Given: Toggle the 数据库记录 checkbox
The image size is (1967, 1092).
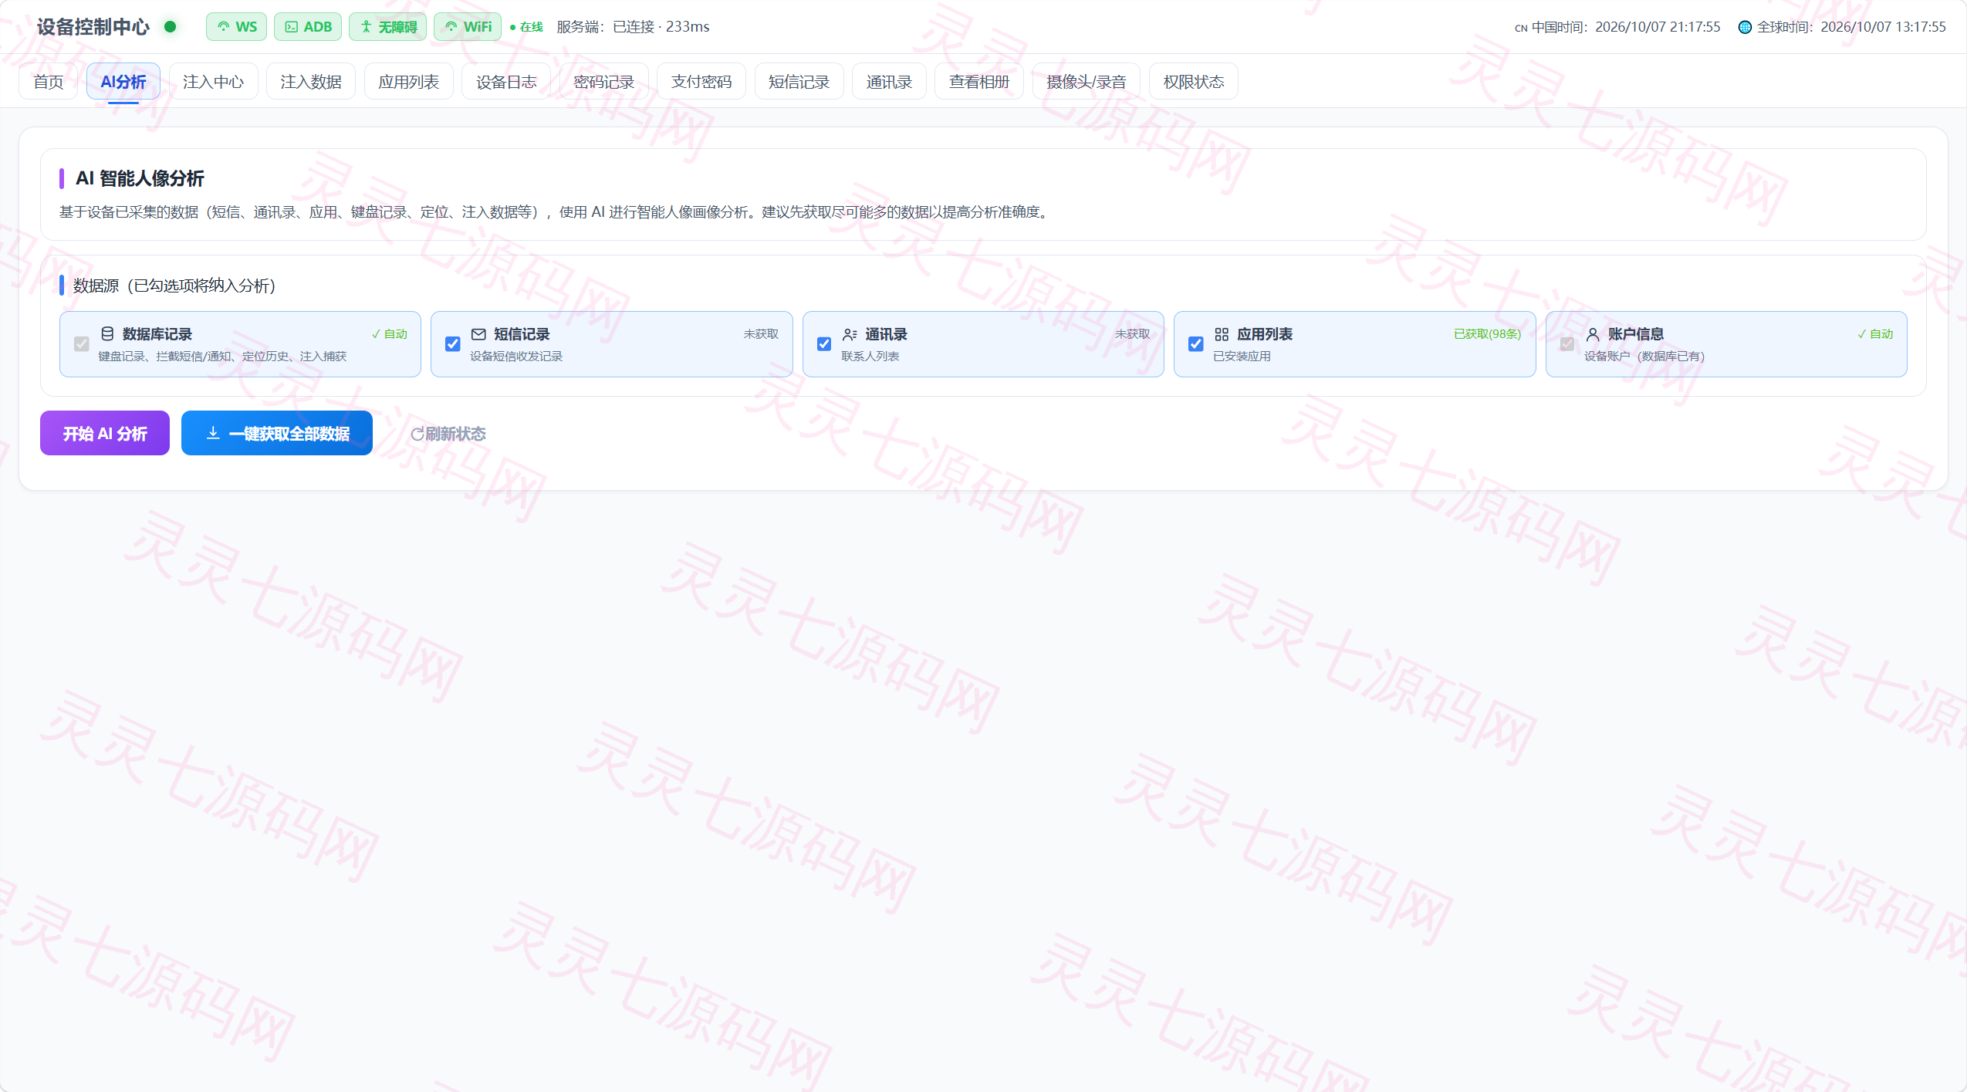Looking at the screenshot, I should [82, 344].
